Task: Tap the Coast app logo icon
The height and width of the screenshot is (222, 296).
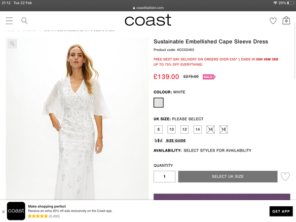Action: tap(16, 211)
